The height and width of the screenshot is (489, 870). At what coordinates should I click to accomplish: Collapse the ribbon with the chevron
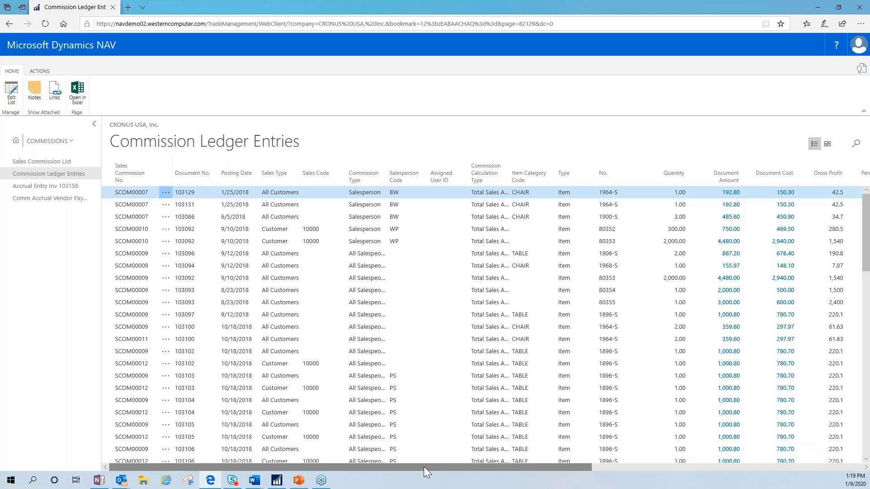(863, 111)
